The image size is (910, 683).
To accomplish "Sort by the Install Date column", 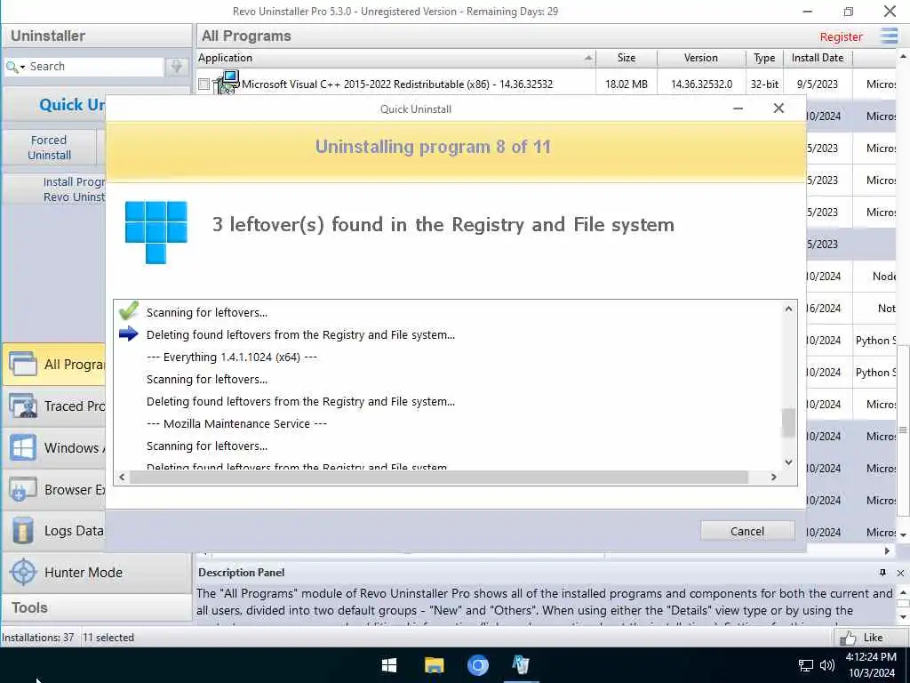I will (818, 58).
